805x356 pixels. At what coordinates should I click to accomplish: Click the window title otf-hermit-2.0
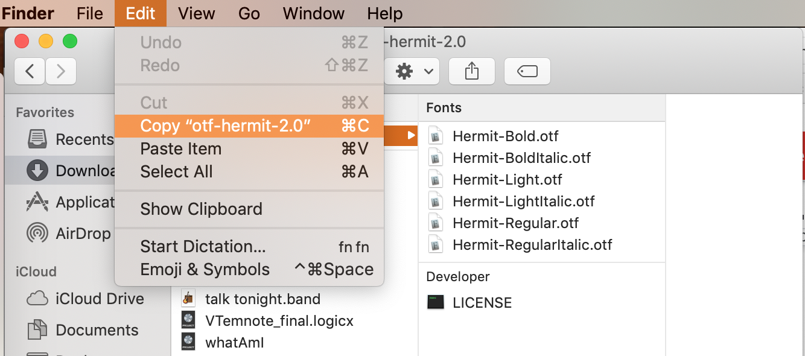tap(425, 42)
